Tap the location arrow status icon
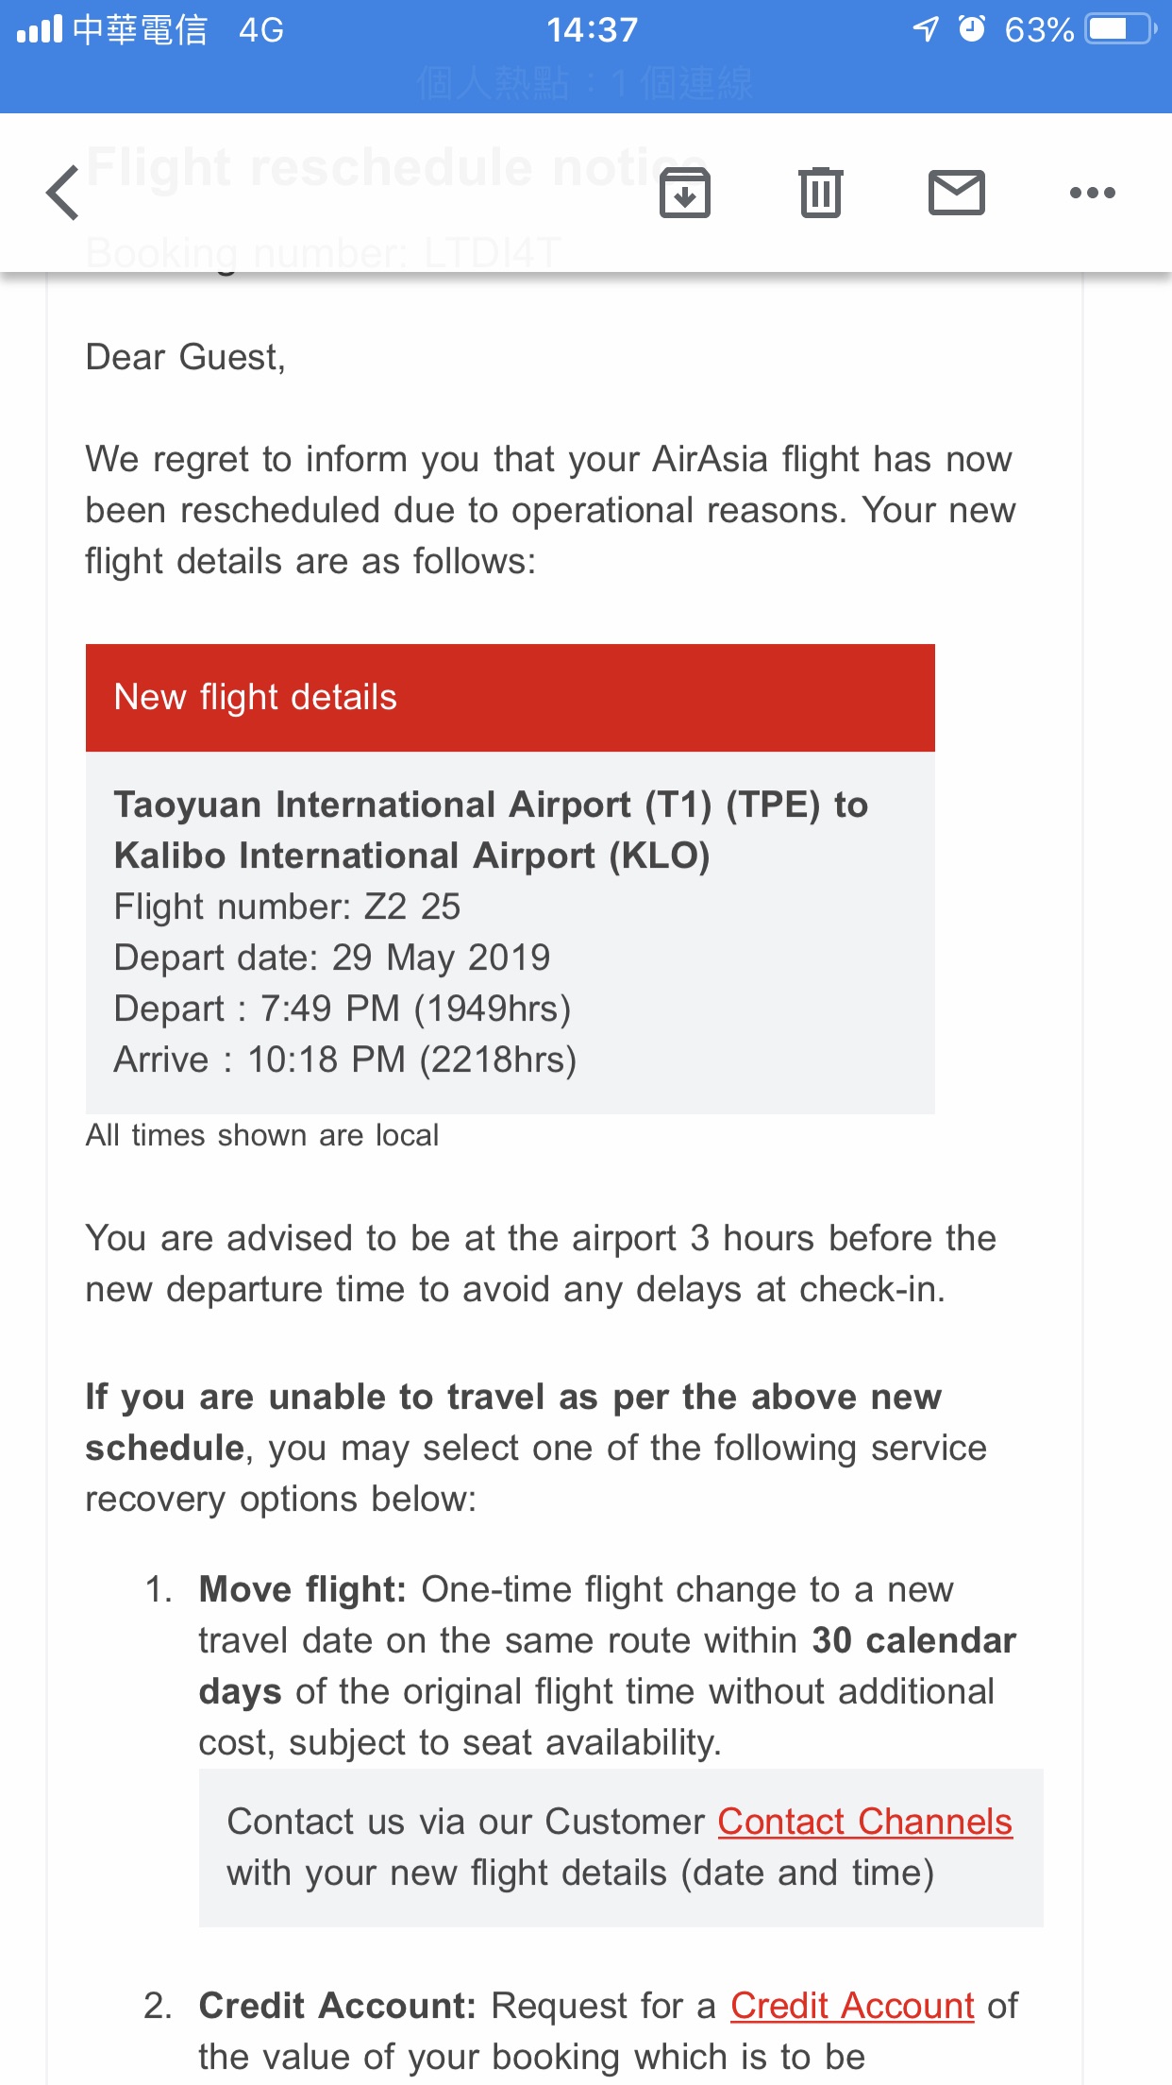The image size is (1172, 2085). point(926,30)
